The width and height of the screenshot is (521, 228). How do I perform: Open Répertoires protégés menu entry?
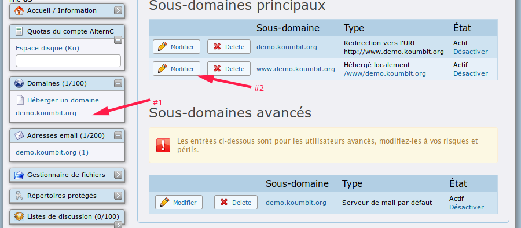pos(62,196)
